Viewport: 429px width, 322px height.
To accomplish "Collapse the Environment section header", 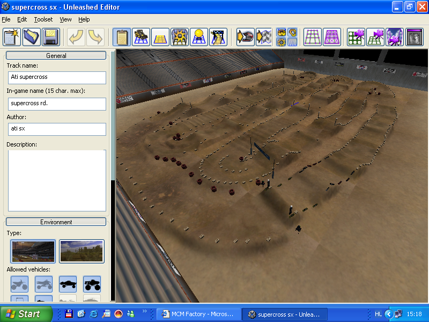I will point(56,222).
